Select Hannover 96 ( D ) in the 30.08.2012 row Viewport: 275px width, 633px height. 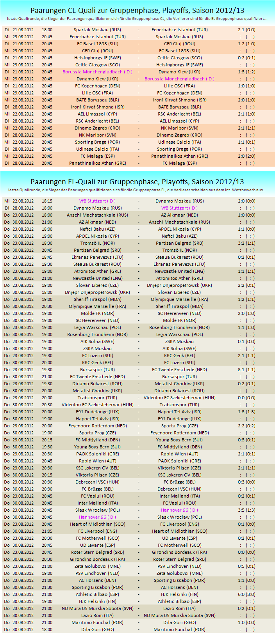pyautogui.click(x=97, y=517)
